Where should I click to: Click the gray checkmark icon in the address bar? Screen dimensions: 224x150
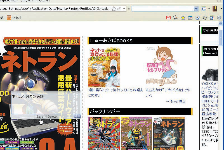(x=119, y=9)
